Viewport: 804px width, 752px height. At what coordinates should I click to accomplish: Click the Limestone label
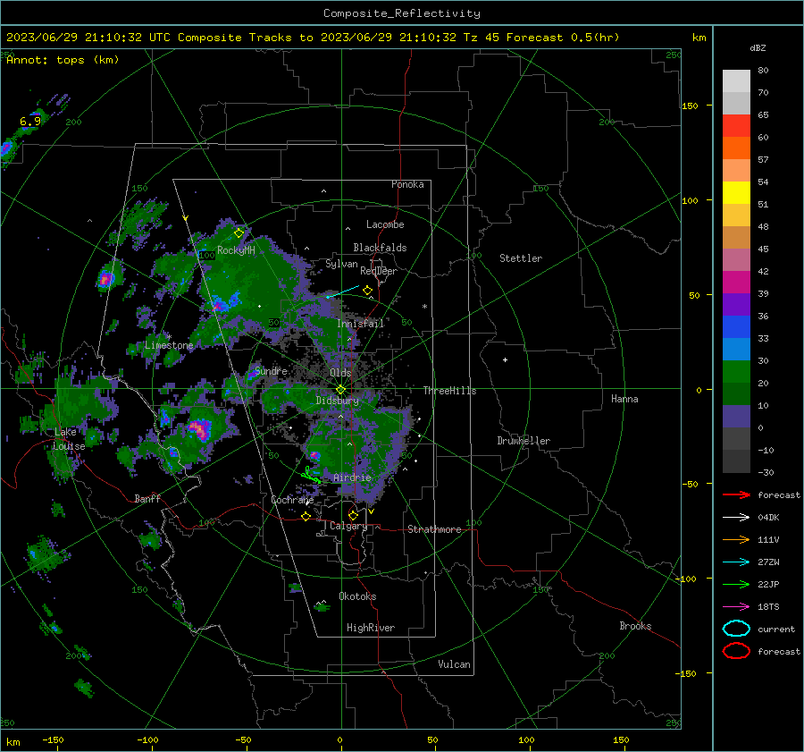pos(169,345)
